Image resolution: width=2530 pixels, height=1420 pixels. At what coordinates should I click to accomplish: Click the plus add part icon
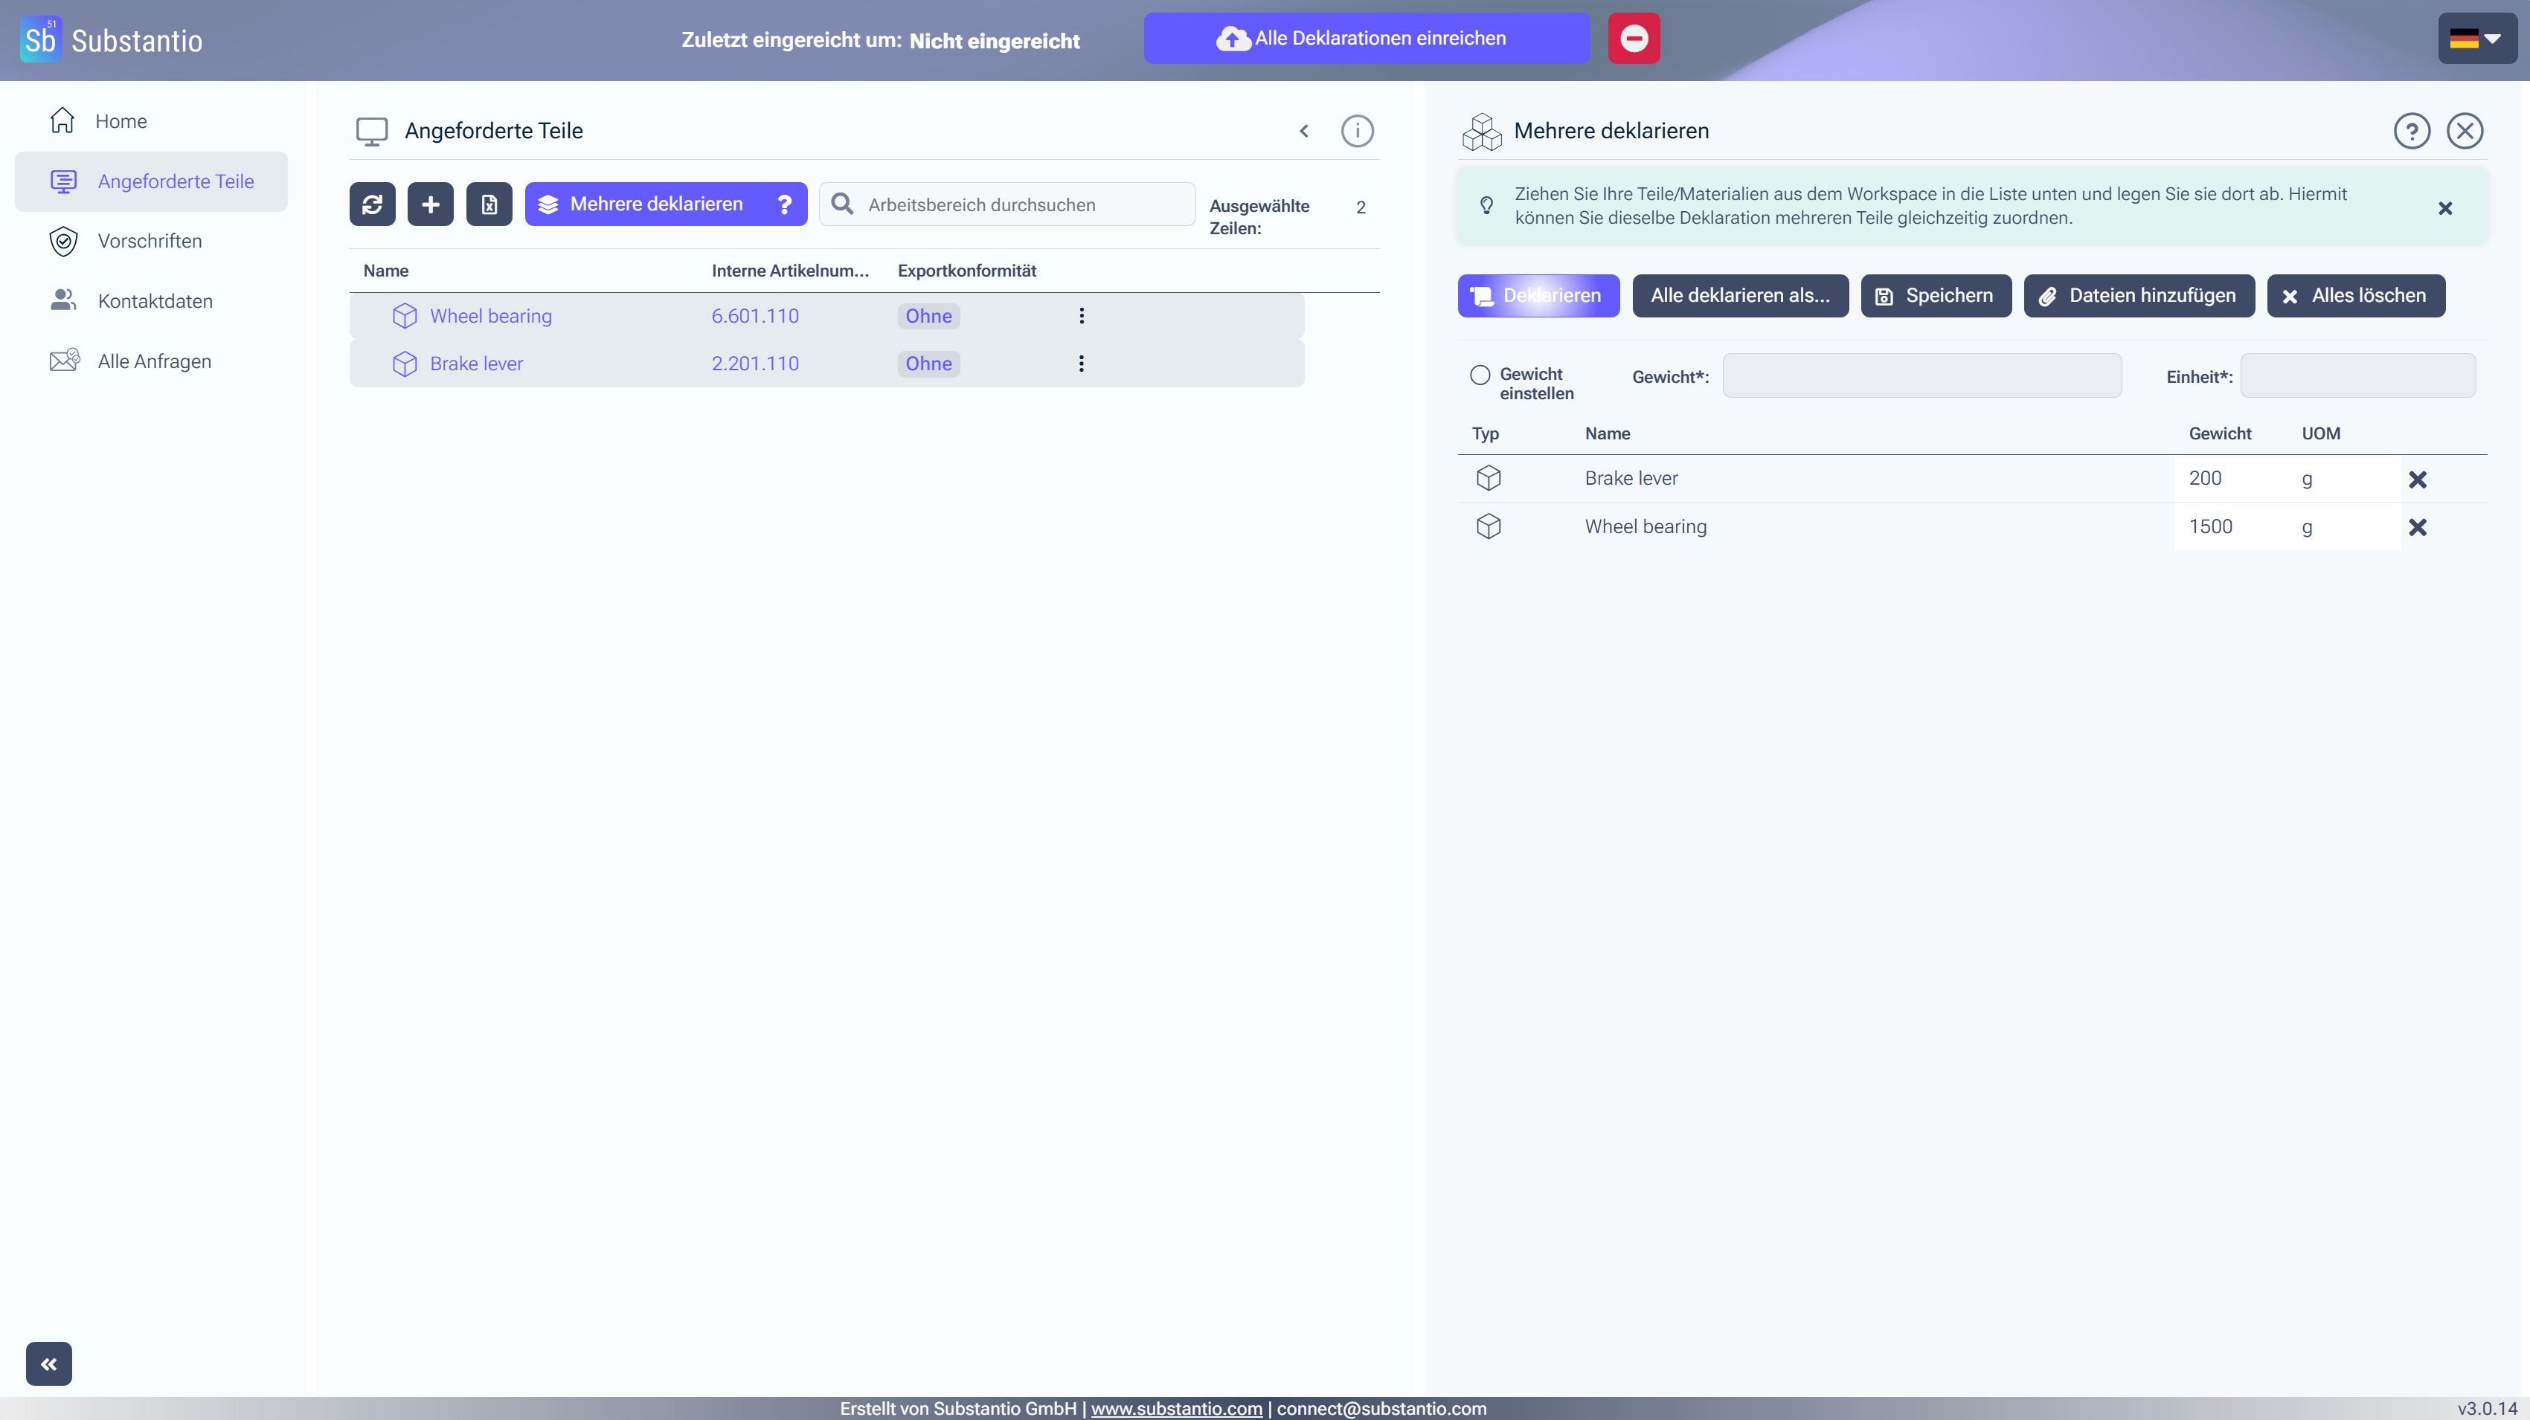[x=430, y=204]
